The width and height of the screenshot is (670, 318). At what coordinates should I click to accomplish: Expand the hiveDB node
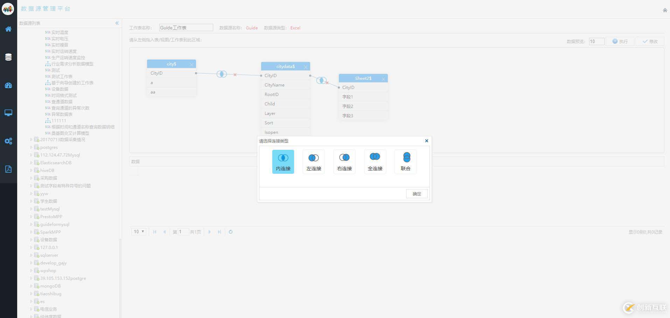coord(31,171)
